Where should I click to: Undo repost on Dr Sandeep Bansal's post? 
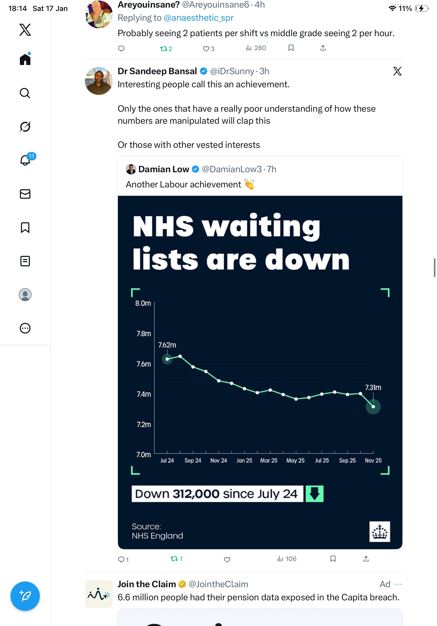coord(174,559)
